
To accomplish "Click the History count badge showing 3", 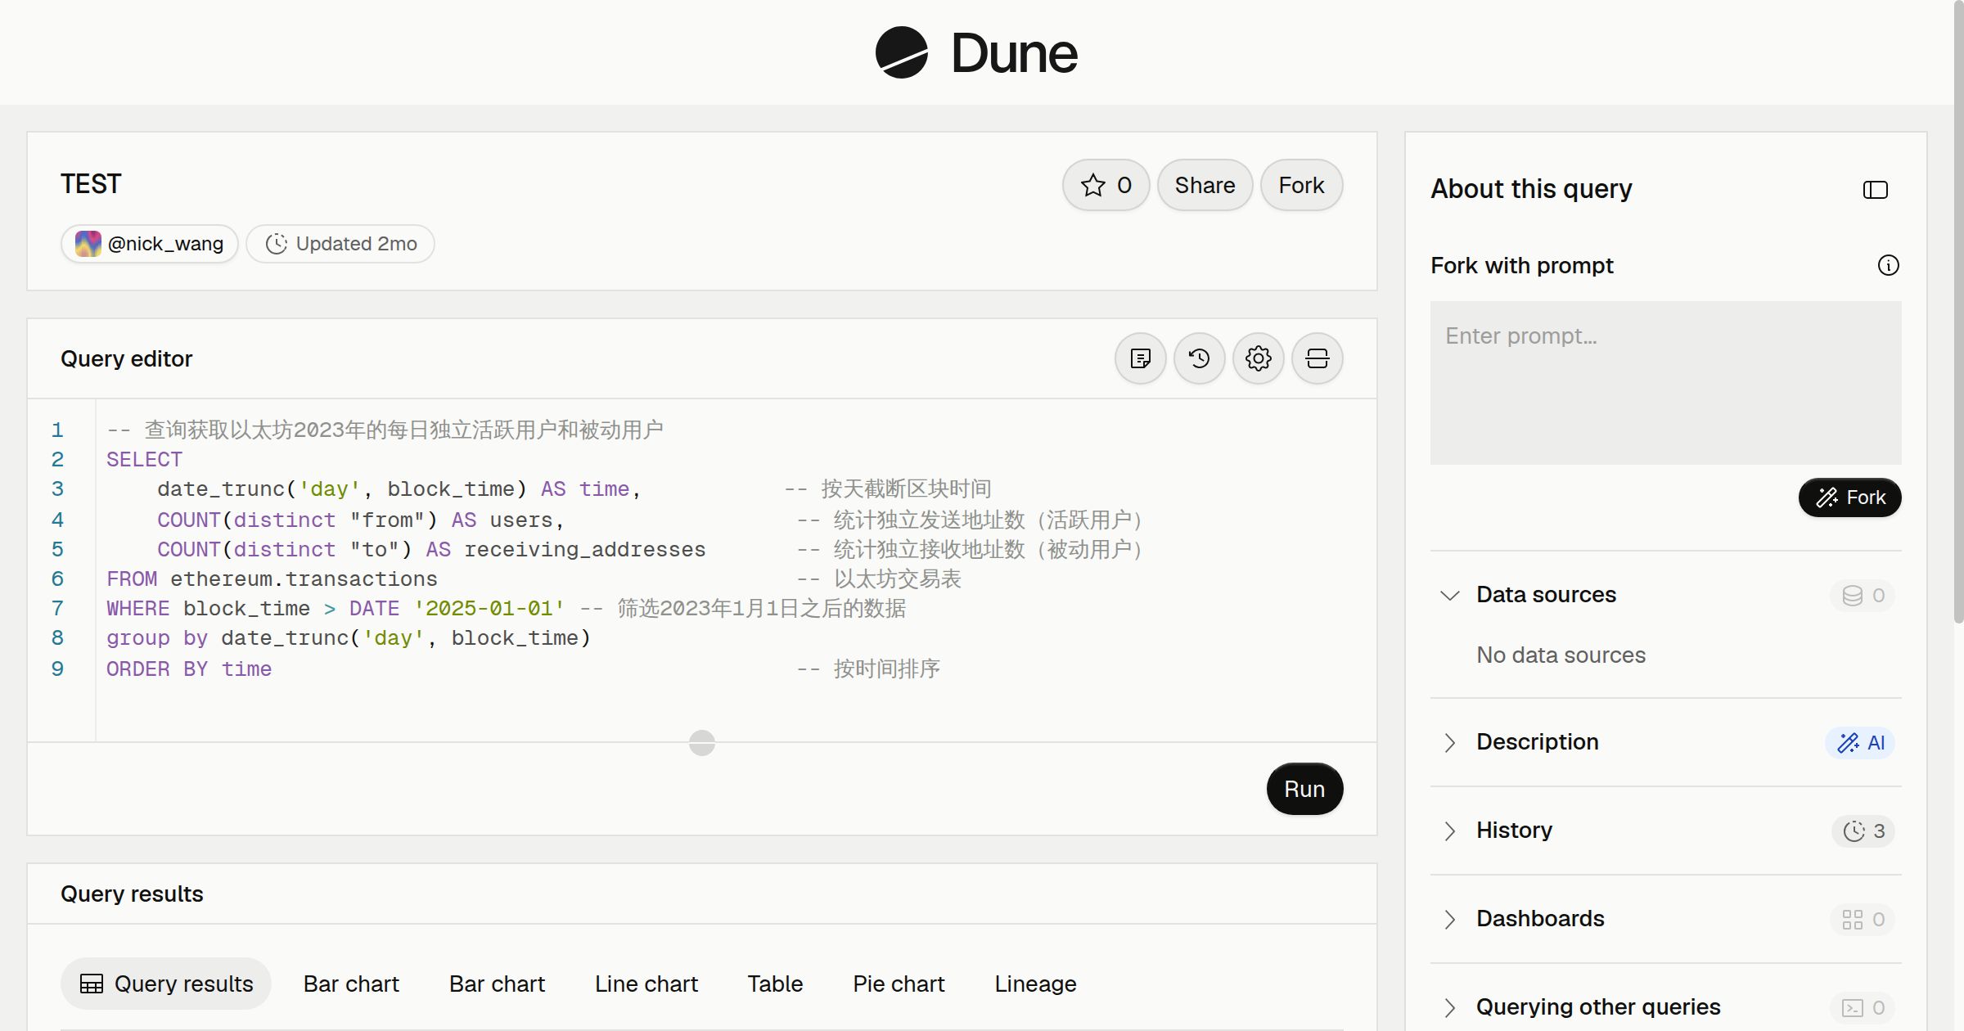I will [1863, 831].
